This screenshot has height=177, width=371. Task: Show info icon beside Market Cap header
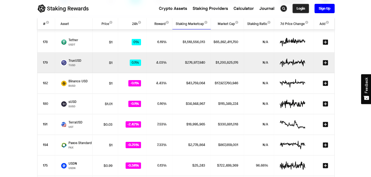coord(237,23)
